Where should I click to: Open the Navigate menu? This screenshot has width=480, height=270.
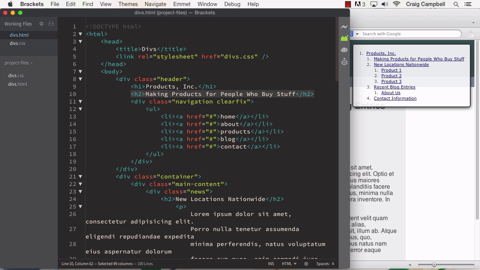click(x=155, y=4)
